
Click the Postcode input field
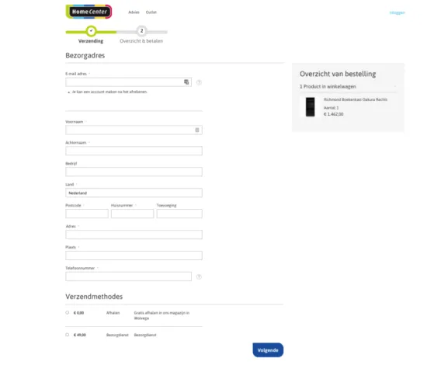(x=87, y=214)
